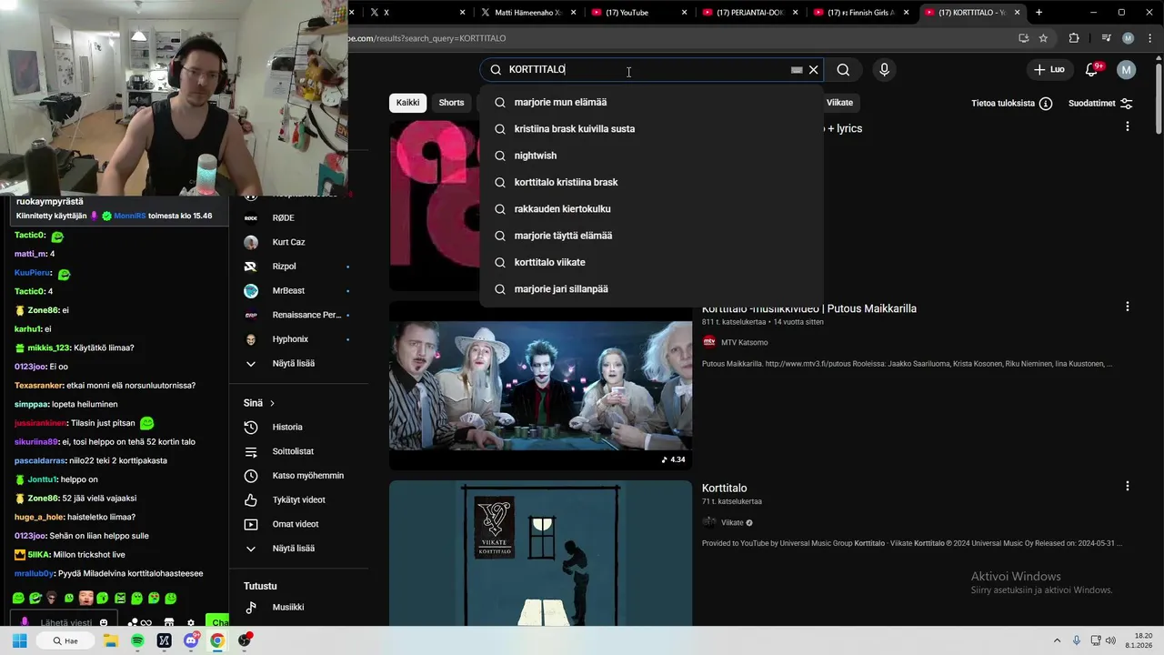
Task: Open the Chrome three-dot menu
Action: point(1149,38)
